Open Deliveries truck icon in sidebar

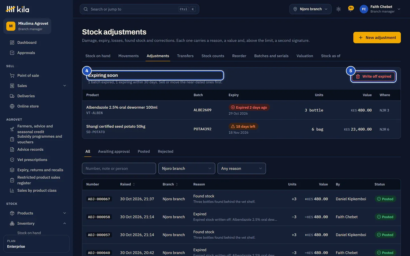12,96
